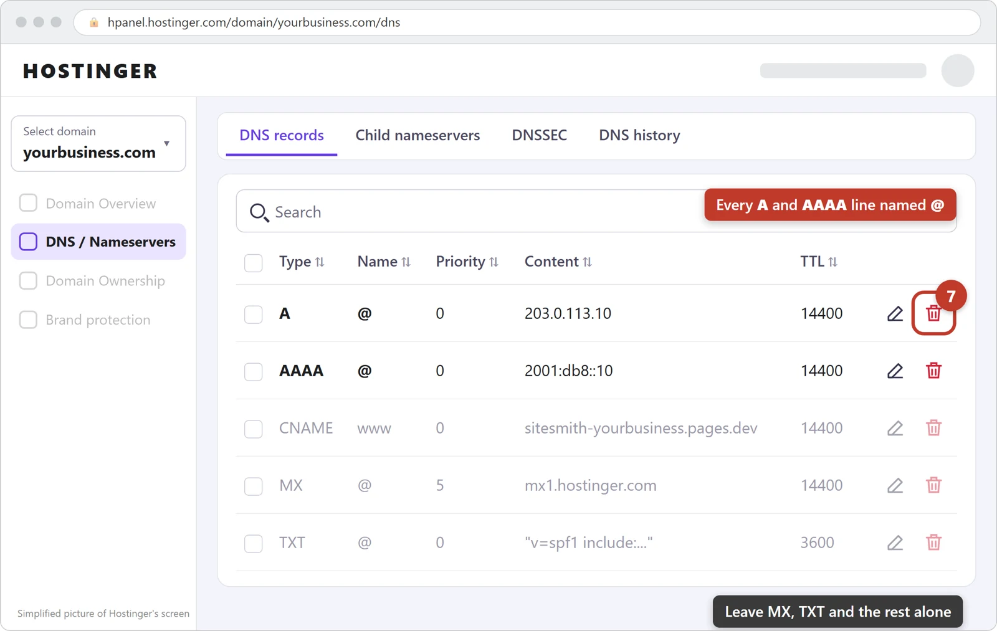
Task: Click the 203.0.113.10 content cell
Action: pyautogui.click(x=568, y=313)
